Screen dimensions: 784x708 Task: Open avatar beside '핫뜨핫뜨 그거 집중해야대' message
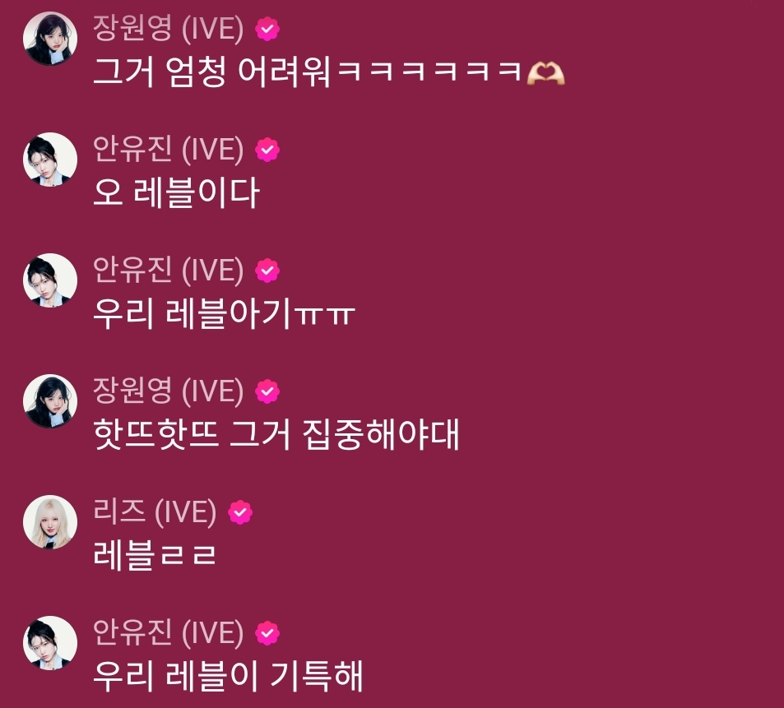tap(50, 401)
